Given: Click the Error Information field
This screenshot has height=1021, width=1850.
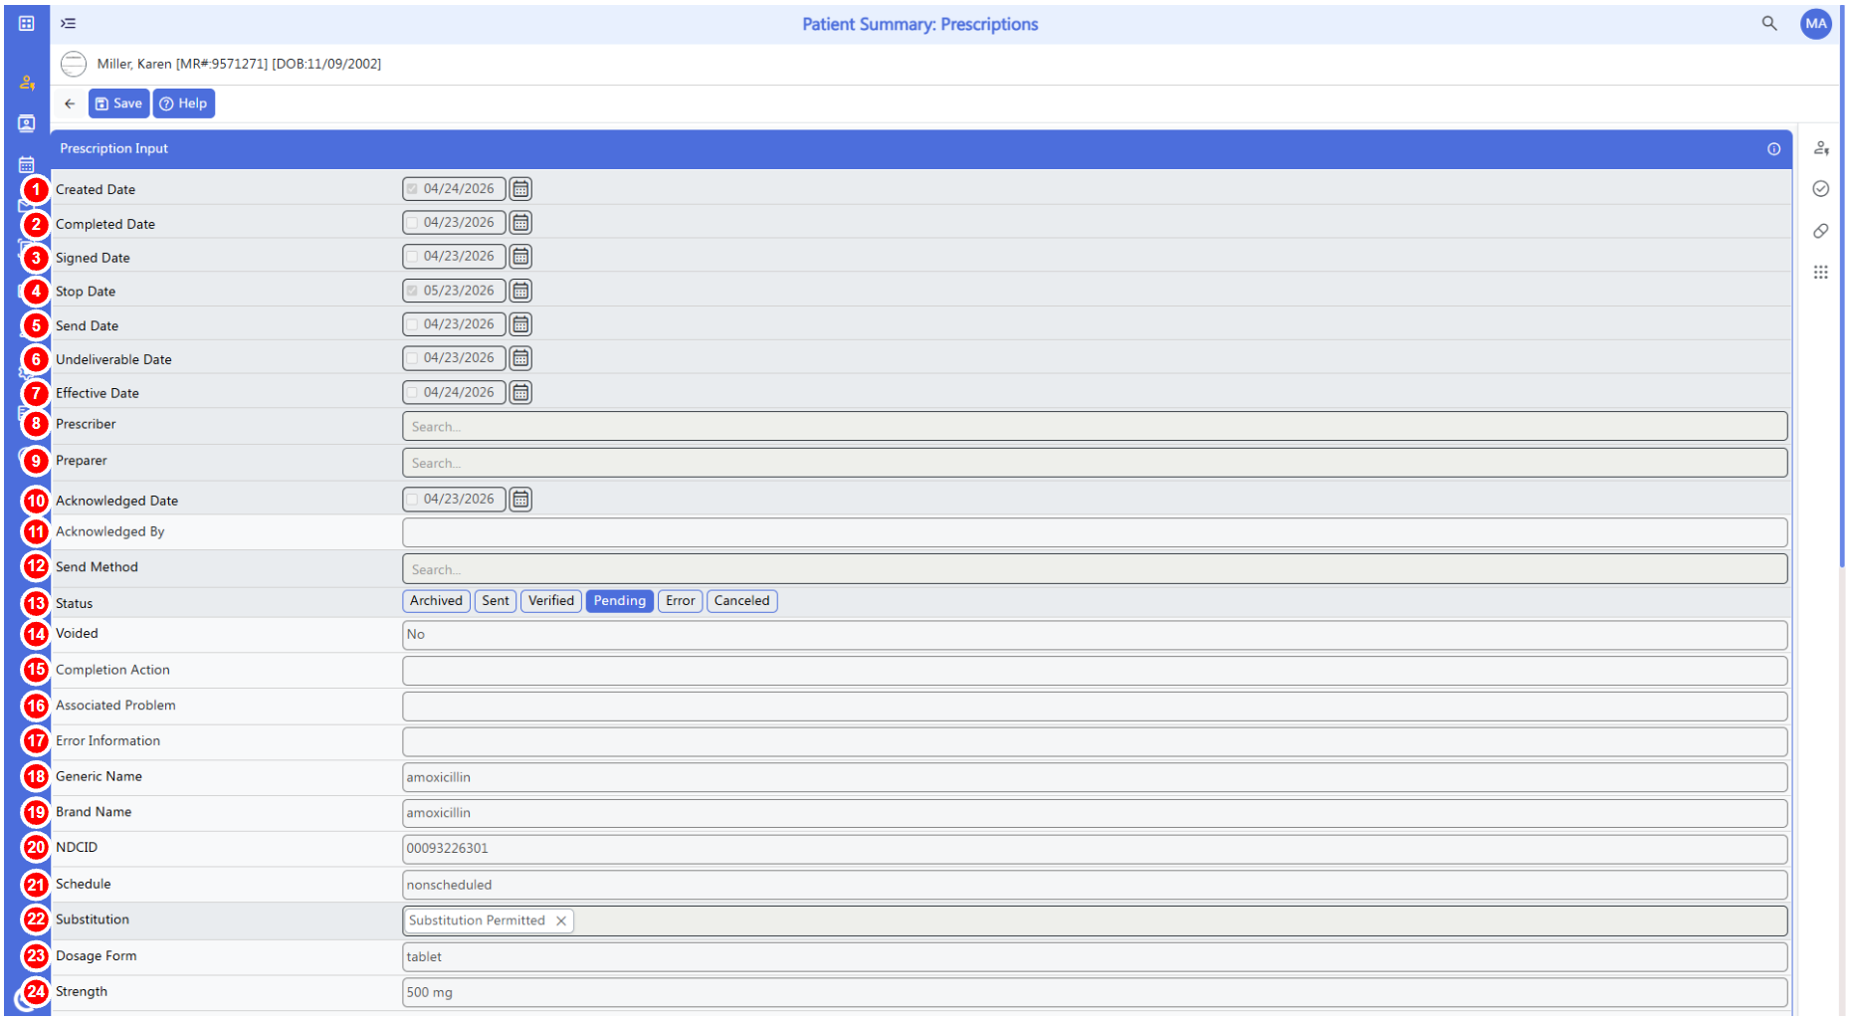Looking at the screenshot, I should [x=1095, y=742].
